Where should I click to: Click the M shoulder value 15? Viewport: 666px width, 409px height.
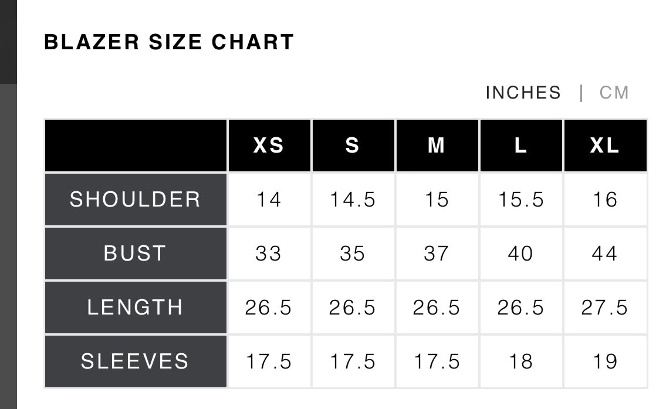(x=437, y=200)
